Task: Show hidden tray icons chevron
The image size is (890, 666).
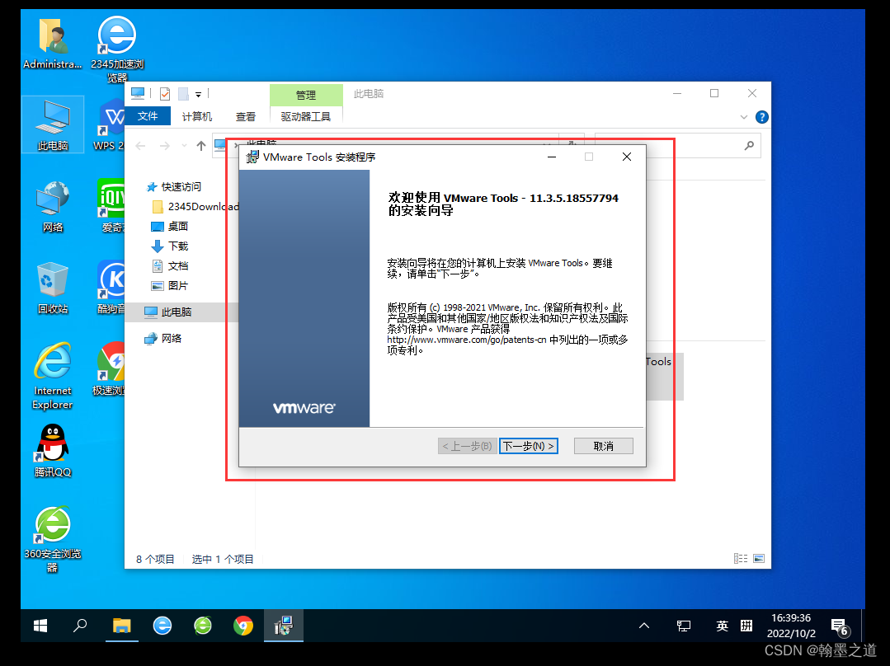Action: pyautogui.click(x=644, y=626)
